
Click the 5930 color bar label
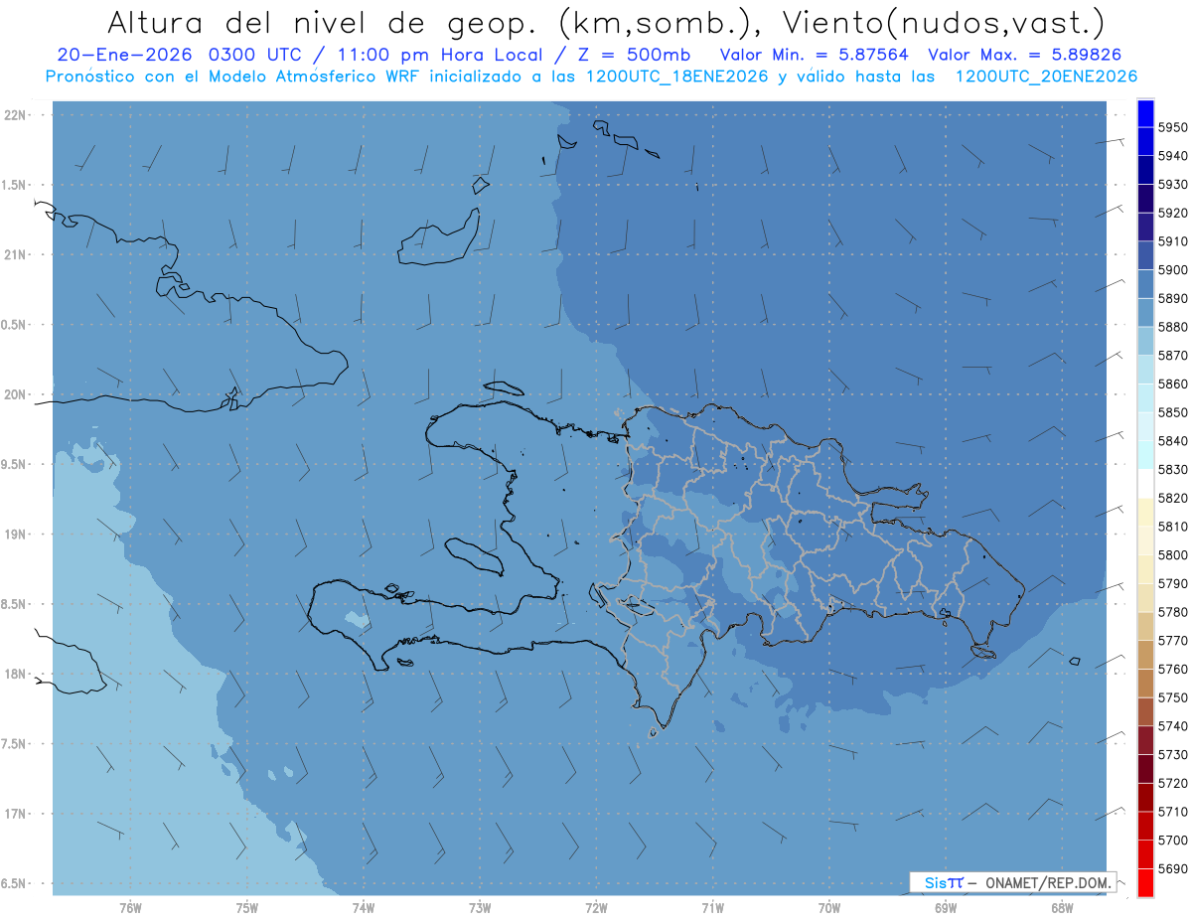point(1173,185)
